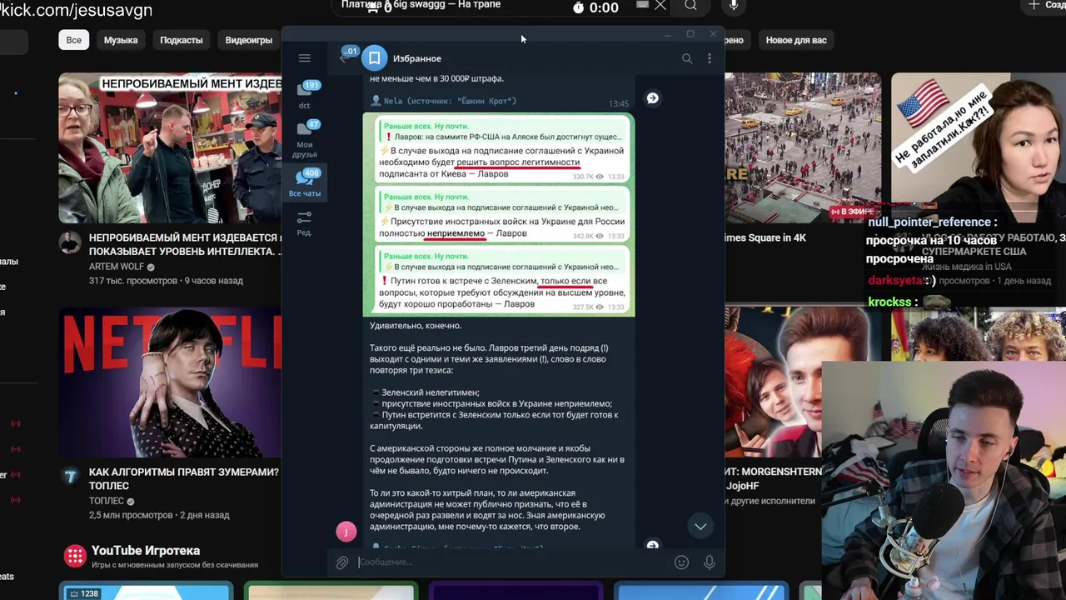Select the Подкасты chip on YouTube
1066x600 pixels.
[182, 40]
